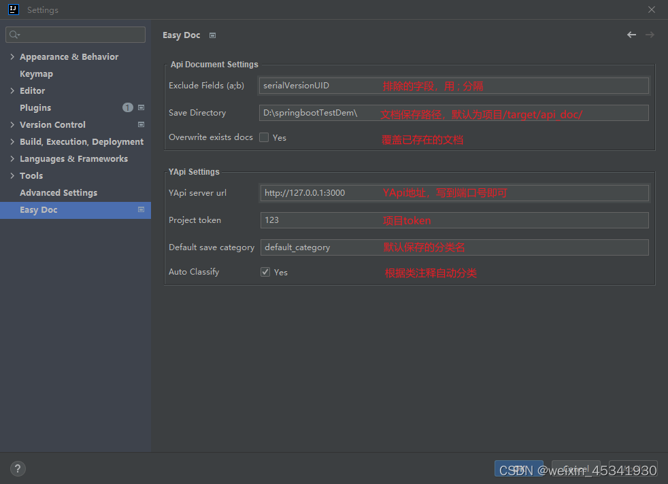Select Appearance & Behavior entry
Viewport: 668px width, 484px height.
pos(69,56)
